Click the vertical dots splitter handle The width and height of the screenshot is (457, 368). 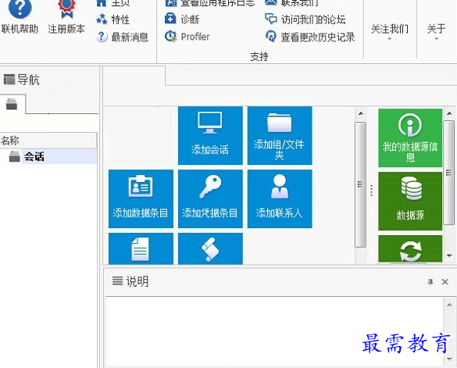[371, 191]
